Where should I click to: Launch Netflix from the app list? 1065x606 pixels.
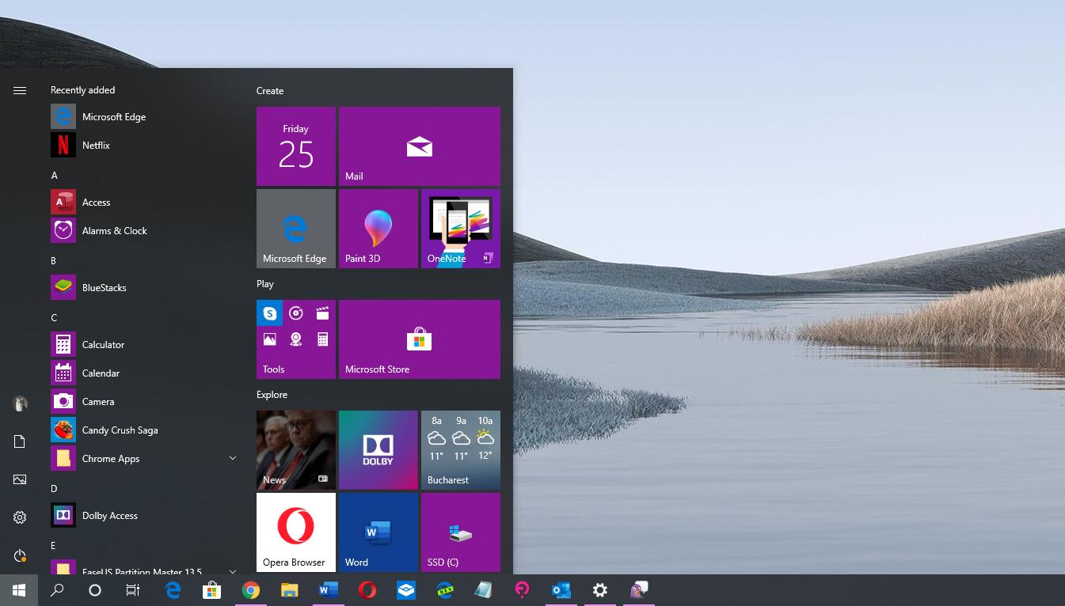click(146, 146)
